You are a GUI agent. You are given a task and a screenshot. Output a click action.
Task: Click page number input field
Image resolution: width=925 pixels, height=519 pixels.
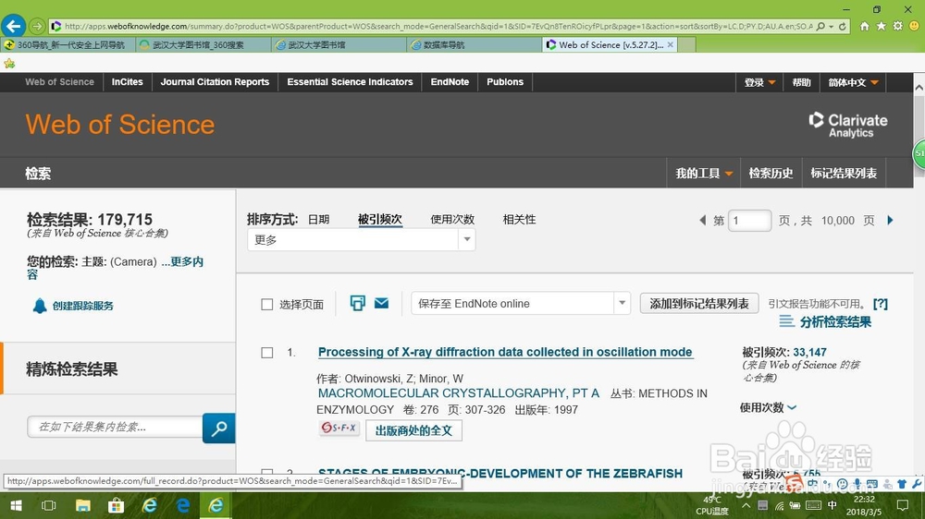point(749,221)
